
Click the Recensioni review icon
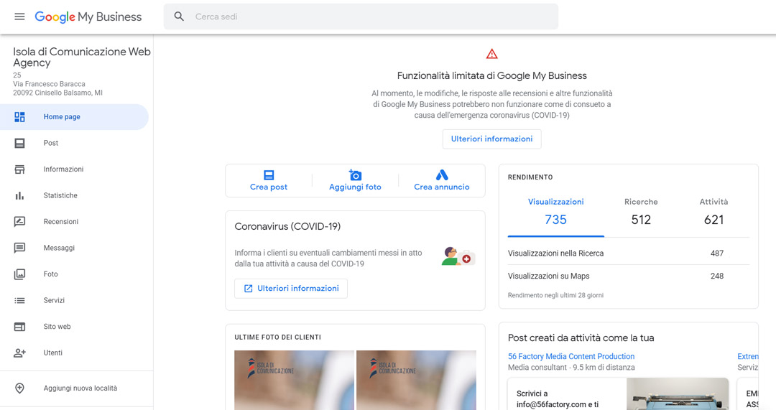pos(19,222)
